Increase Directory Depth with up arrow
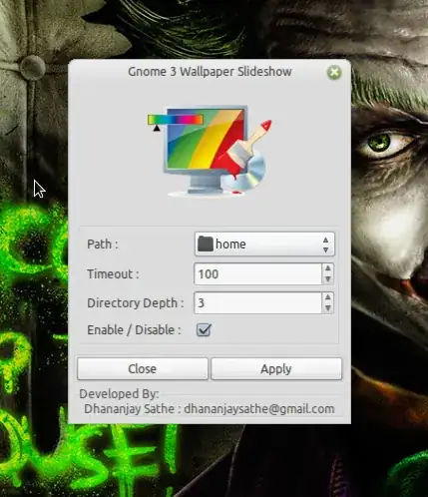This screenshot has height=497, width=428. pos(328,297)
